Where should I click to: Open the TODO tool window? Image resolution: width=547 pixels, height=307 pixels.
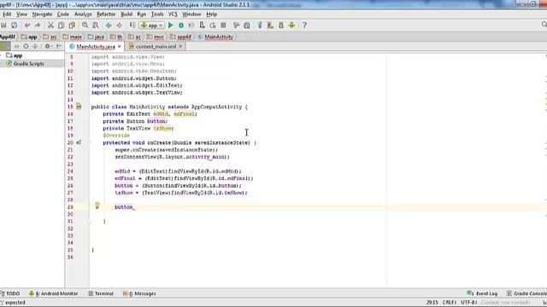click(10, 293)
